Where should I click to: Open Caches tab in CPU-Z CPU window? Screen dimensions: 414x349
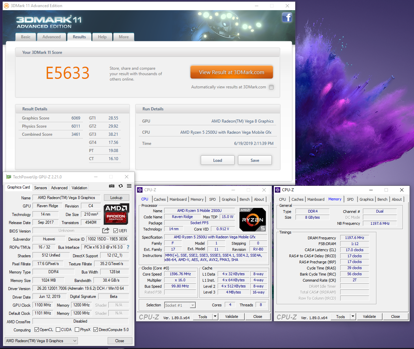tap(160, 199)
